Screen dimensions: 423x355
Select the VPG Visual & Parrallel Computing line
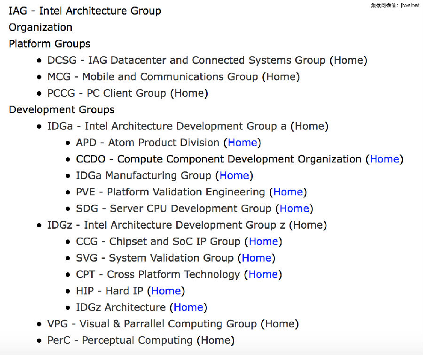pyautogui.click(x=173, y=324)
